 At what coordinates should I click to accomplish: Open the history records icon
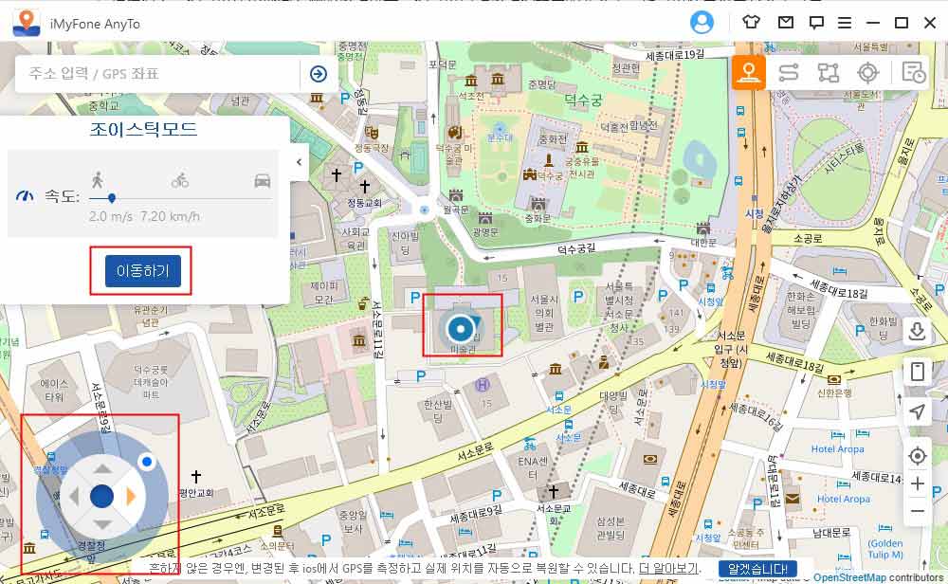[913, 73]
